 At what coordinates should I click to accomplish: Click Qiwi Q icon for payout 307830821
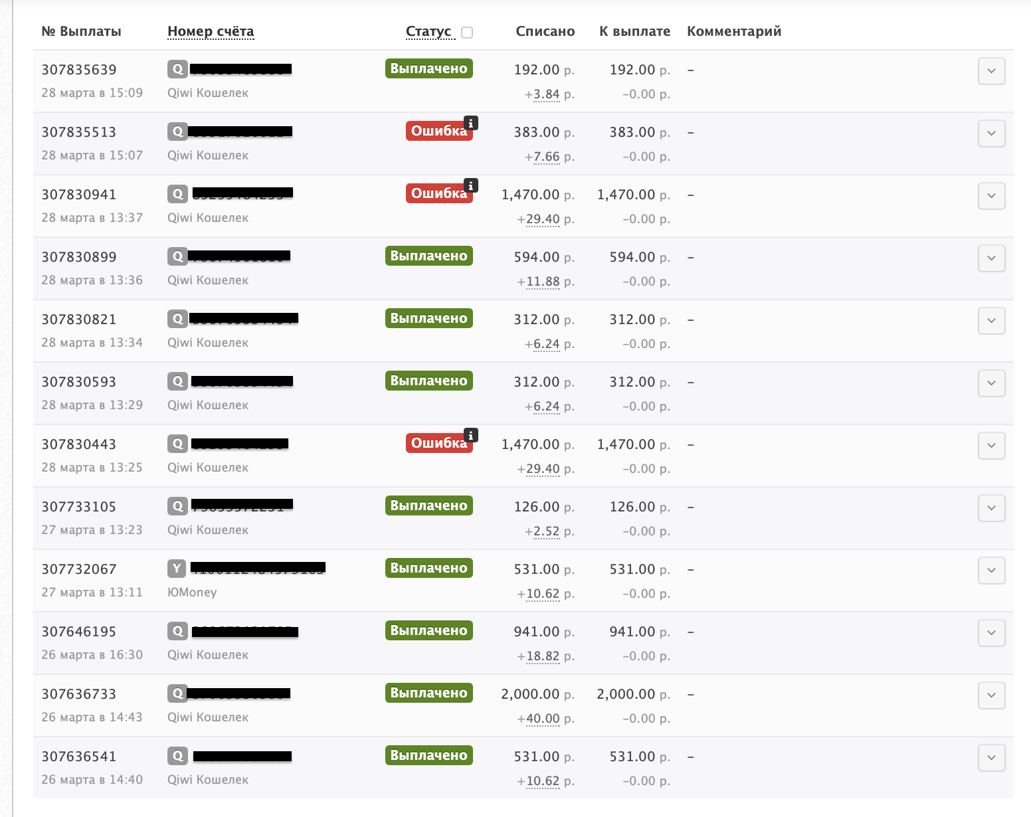[x=177, y=319]
